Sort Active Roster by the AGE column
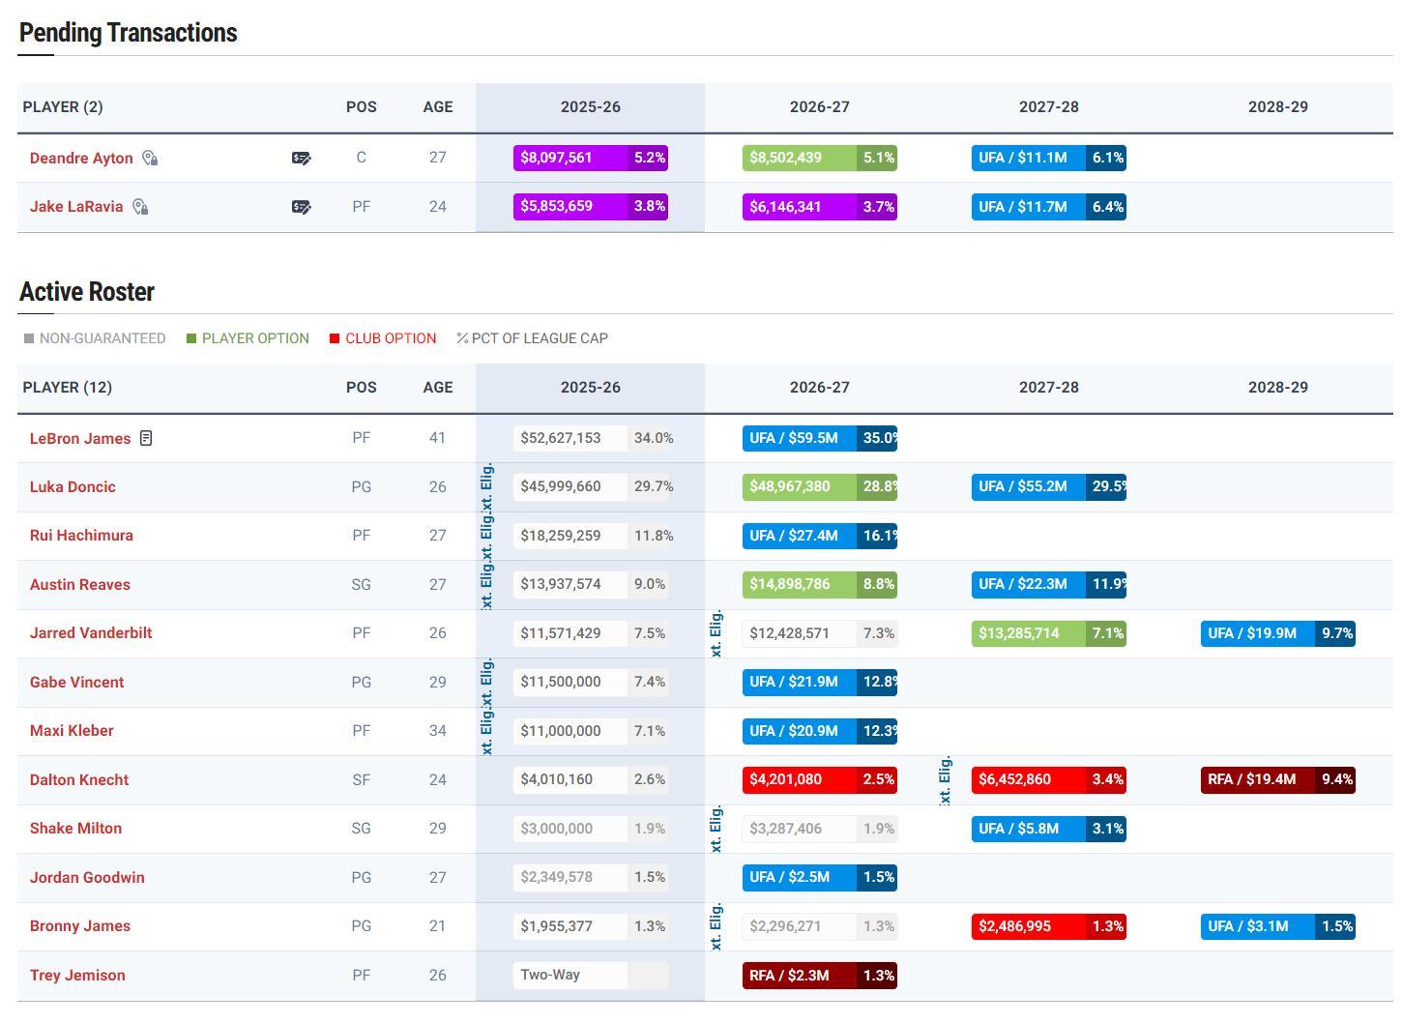This screenshot has height=1023, width=1403. [437, 388]
